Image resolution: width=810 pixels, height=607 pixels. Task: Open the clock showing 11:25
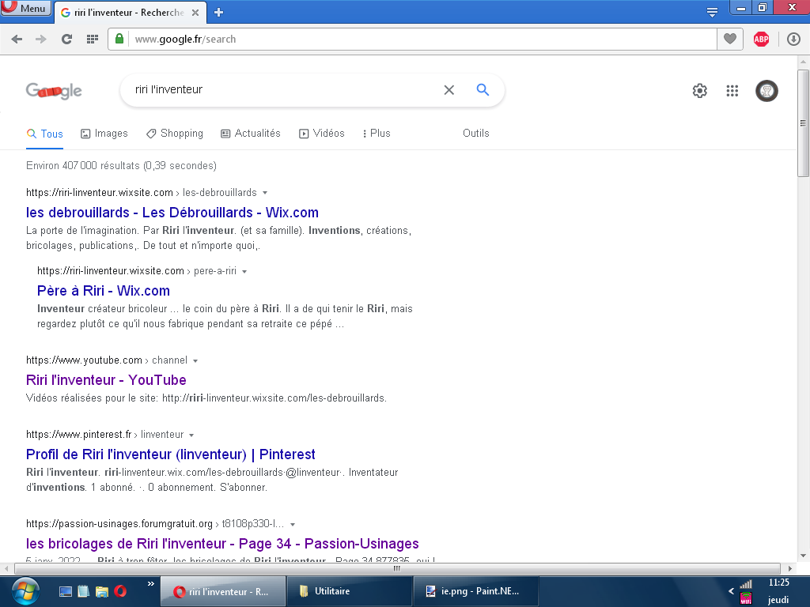tap(778, 583)
